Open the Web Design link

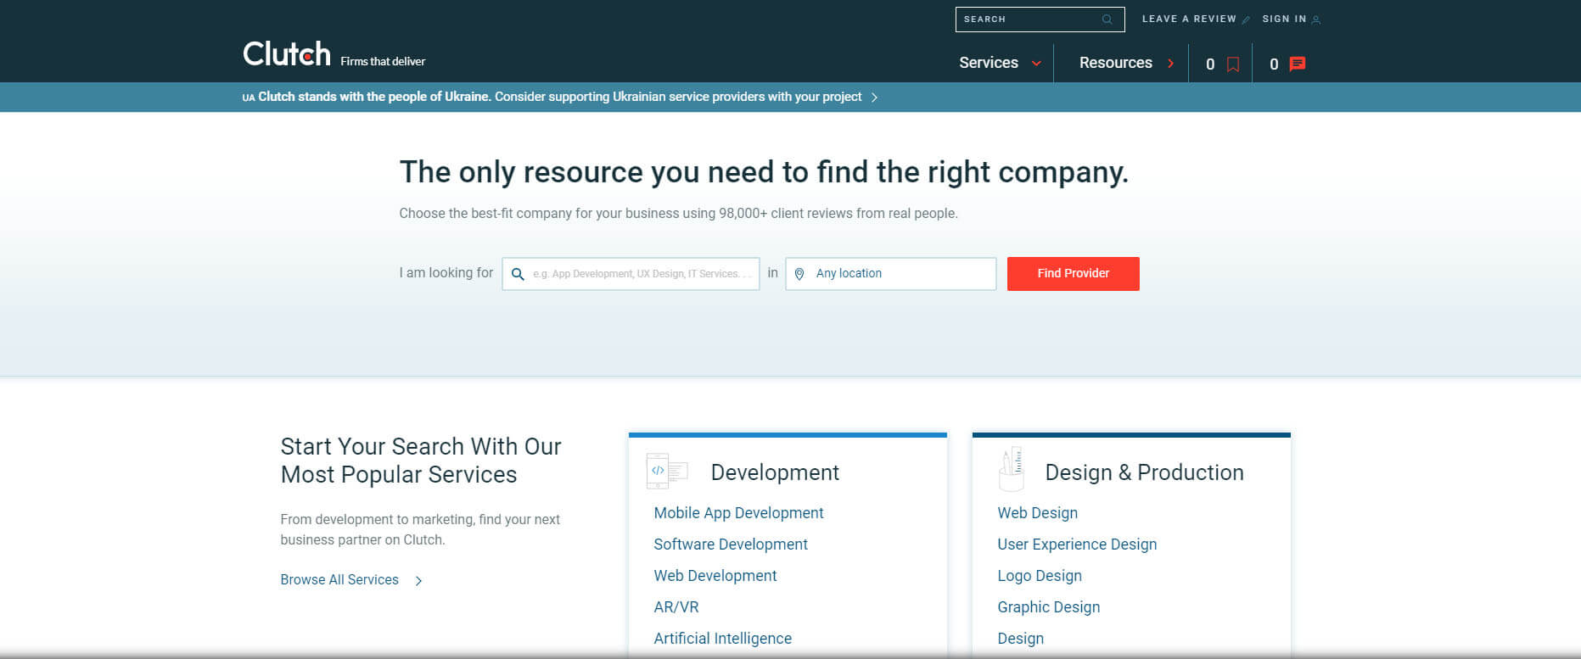1038,513
